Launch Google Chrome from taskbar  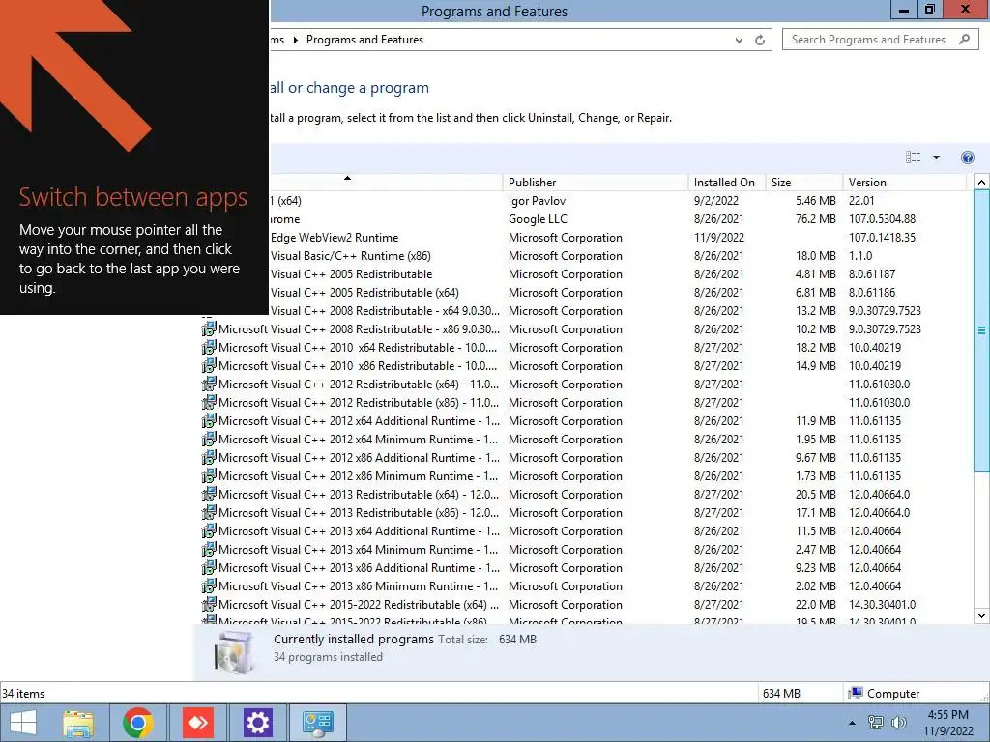[x=137, y=723]
